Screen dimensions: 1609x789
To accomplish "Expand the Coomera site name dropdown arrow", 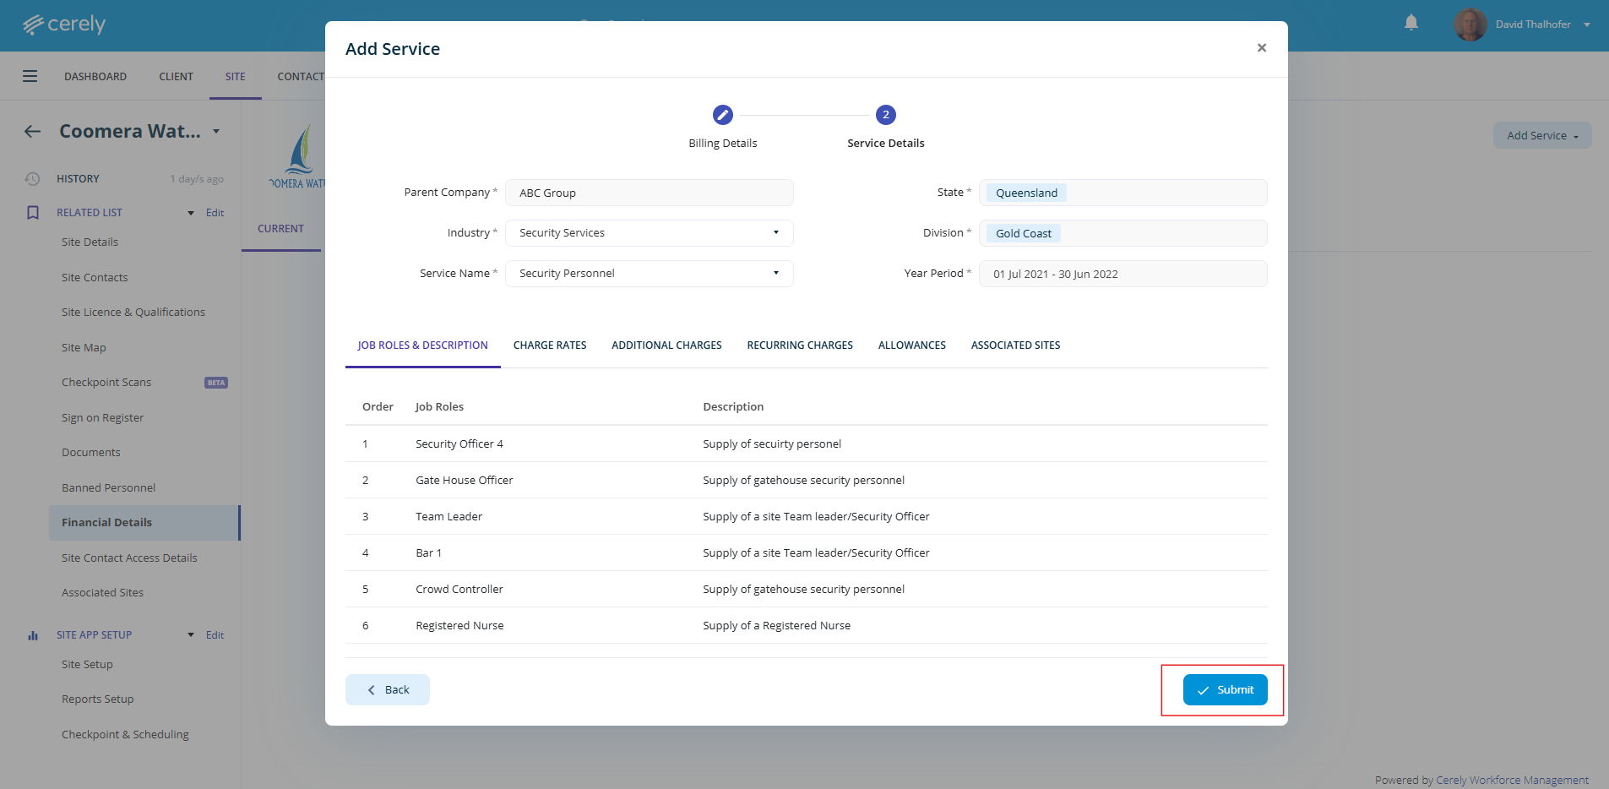I will [x=216, y=131].
